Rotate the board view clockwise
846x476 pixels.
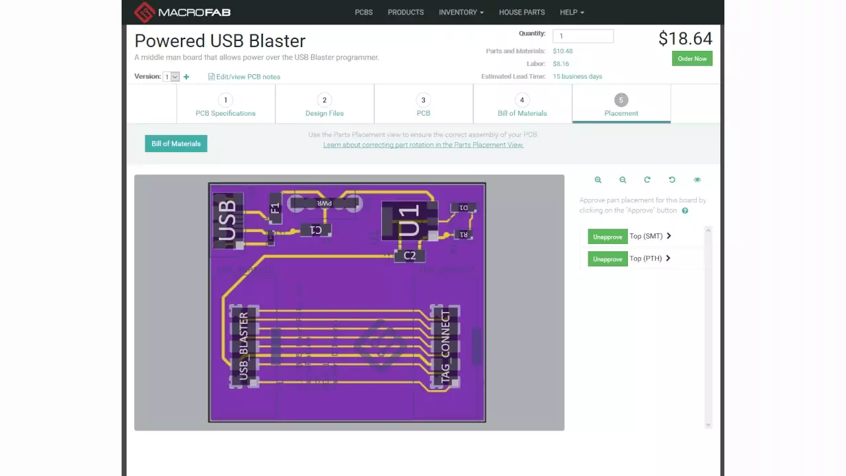647,179
